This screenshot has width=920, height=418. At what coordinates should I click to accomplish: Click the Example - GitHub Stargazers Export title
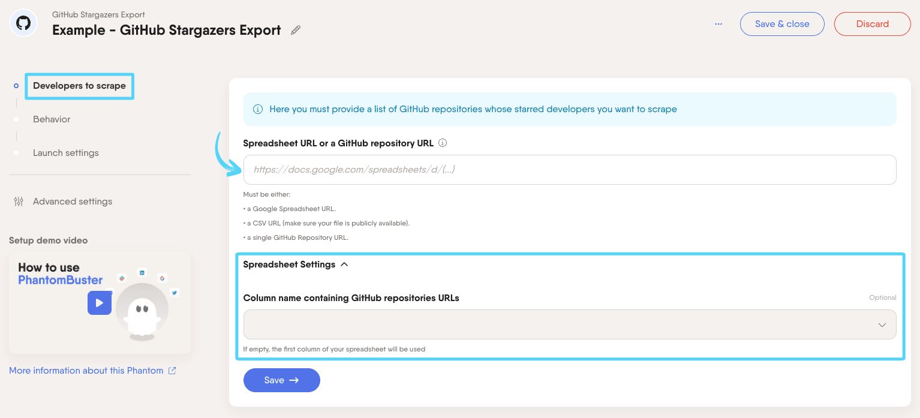pyautogui.click(x=167, y=30)
